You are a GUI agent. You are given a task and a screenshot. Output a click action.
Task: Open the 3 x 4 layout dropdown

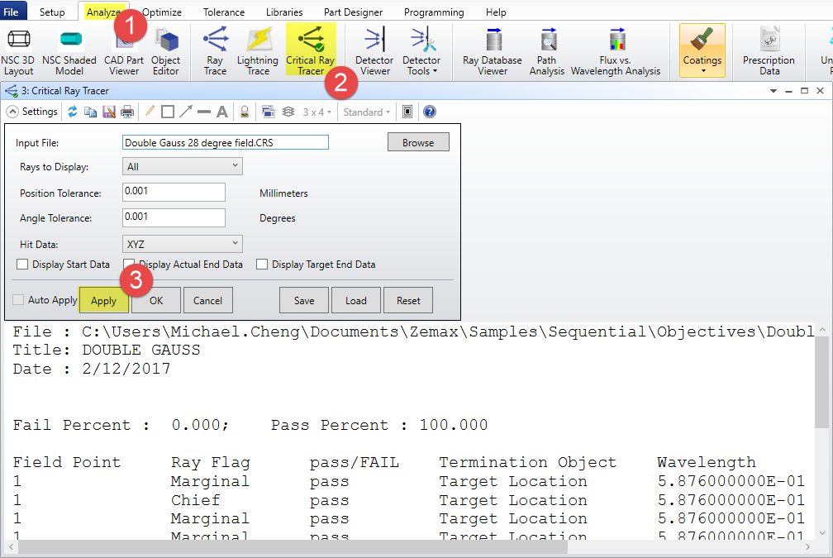(317, 112)
